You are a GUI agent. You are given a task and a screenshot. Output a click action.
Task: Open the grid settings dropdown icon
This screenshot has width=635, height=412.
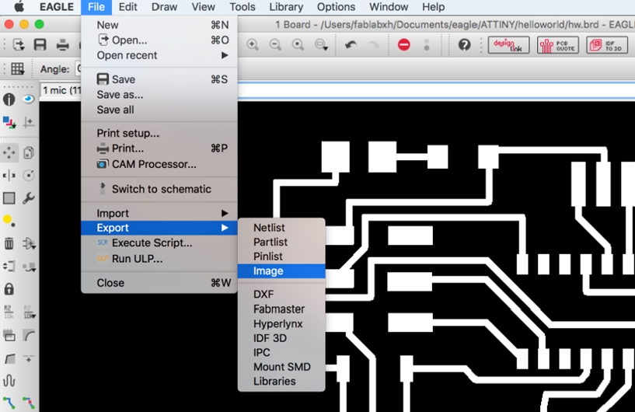pos(18,69)
